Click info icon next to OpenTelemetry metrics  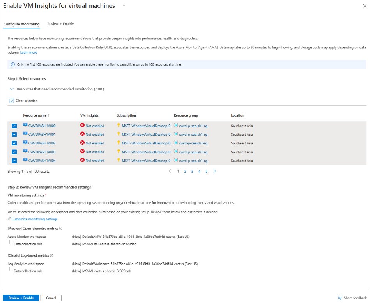tap(61, 229)
